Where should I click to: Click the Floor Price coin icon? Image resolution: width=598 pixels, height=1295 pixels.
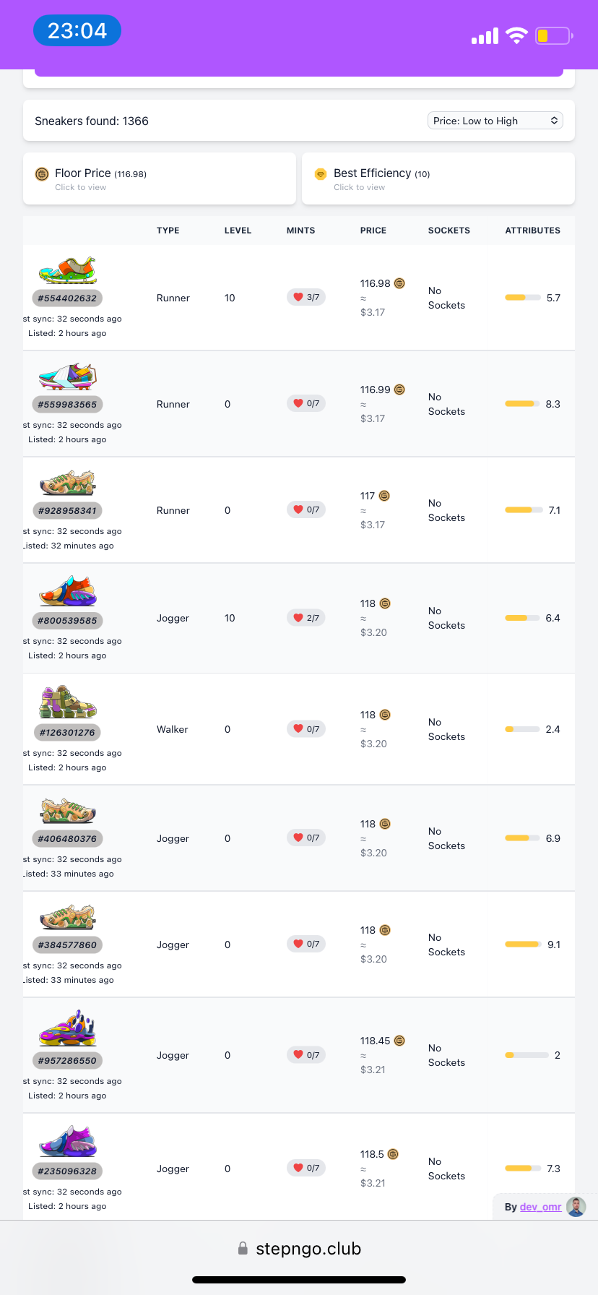pos(42,174)
